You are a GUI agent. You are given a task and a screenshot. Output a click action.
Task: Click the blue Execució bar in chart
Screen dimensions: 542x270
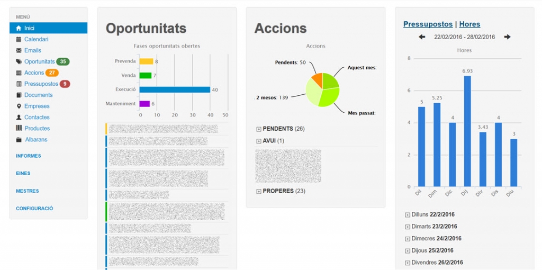point(175,89)
